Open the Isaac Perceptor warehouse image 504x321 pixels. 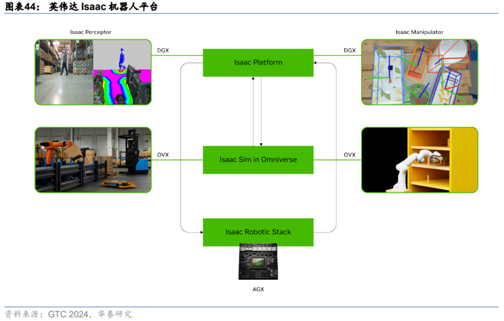(93, 72)
